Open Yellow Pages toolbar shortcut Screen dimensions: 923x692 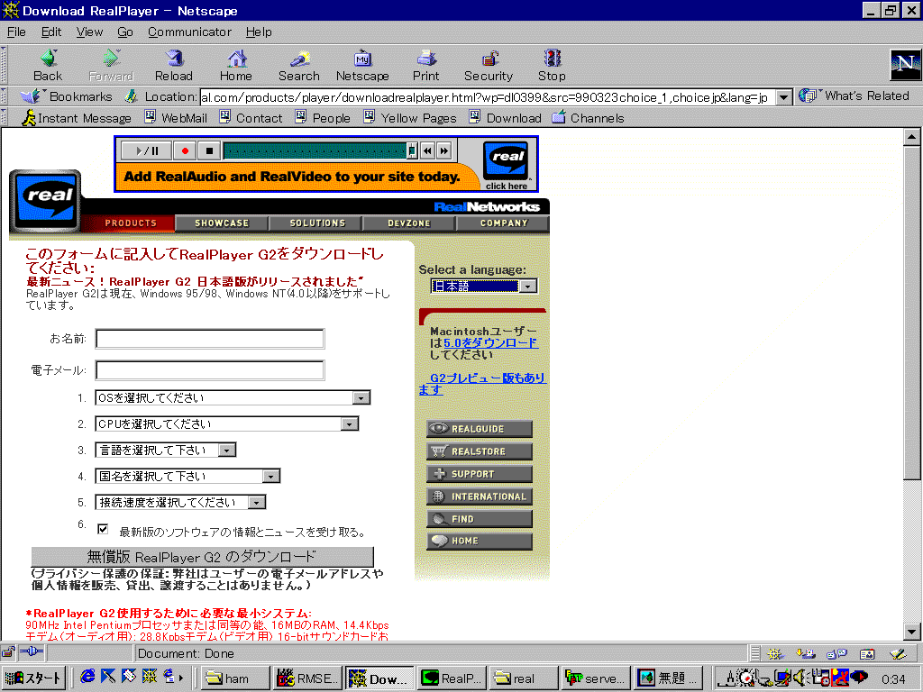click(x=410, y=118)
